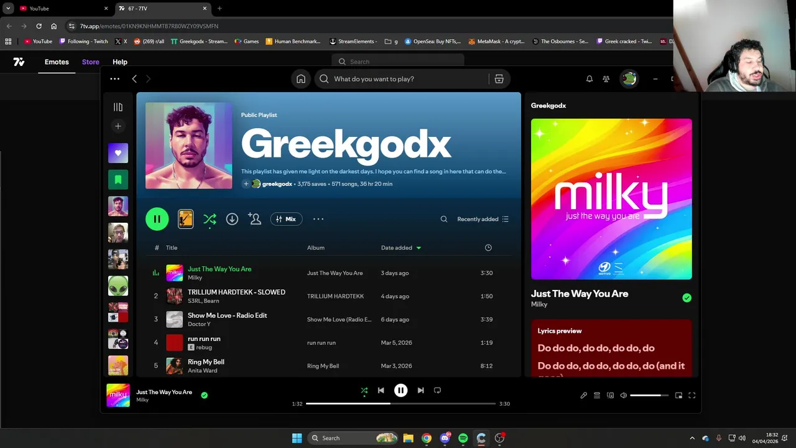This screenshot has height=448, width=796.
Task: Open the album link run run run
Action: pos(321,343)
